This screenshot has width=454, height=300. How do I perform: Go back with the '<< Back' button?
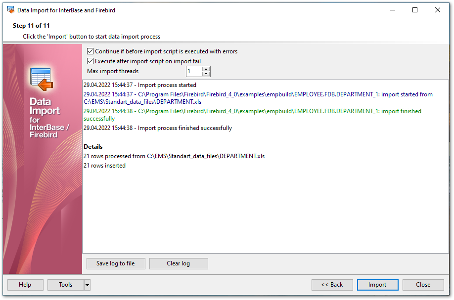[332, 285]
